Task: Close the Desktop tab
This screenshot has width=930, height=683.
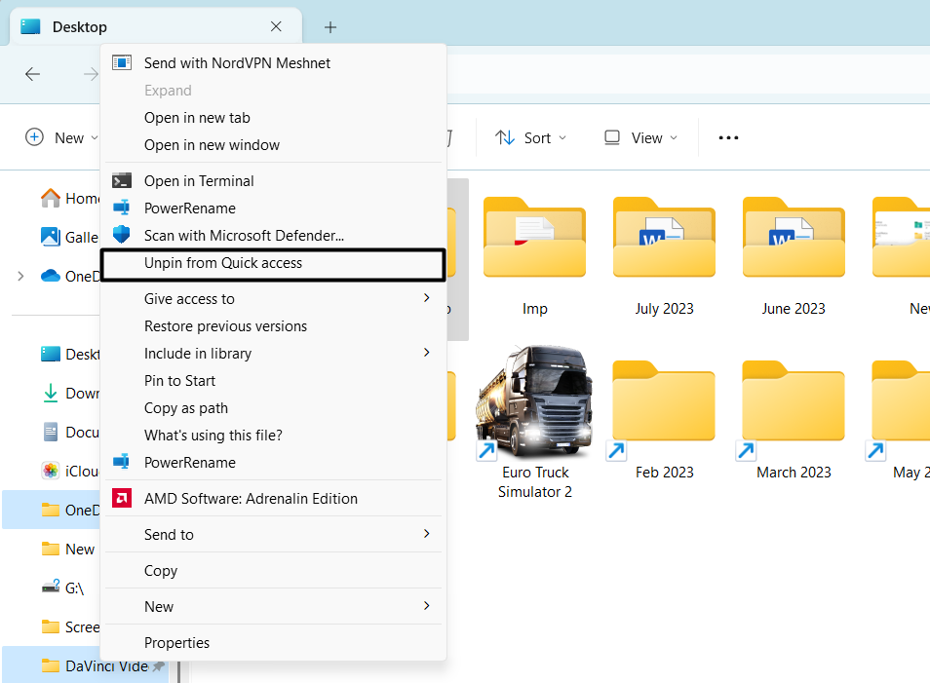Action: 277,27
